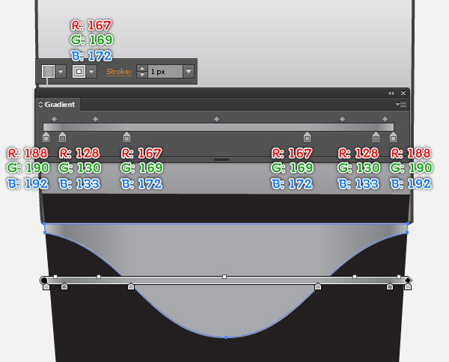449x362 pixels.
Task: Click the gradient annotator end black diamond
Action: click(x=408, y=280)
